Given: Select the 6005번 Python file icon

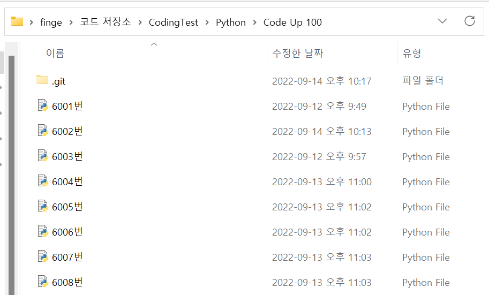Looking at the screenshot, I should [43, 206].
